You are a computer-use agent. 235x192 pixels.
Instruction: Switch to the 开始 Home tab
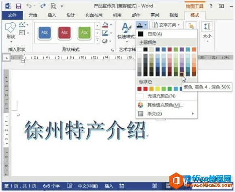33,15
